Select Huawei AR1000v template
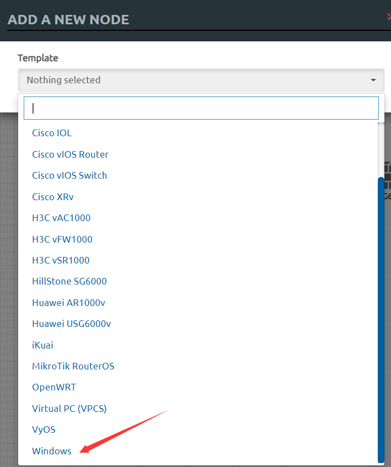 [68, 303]
